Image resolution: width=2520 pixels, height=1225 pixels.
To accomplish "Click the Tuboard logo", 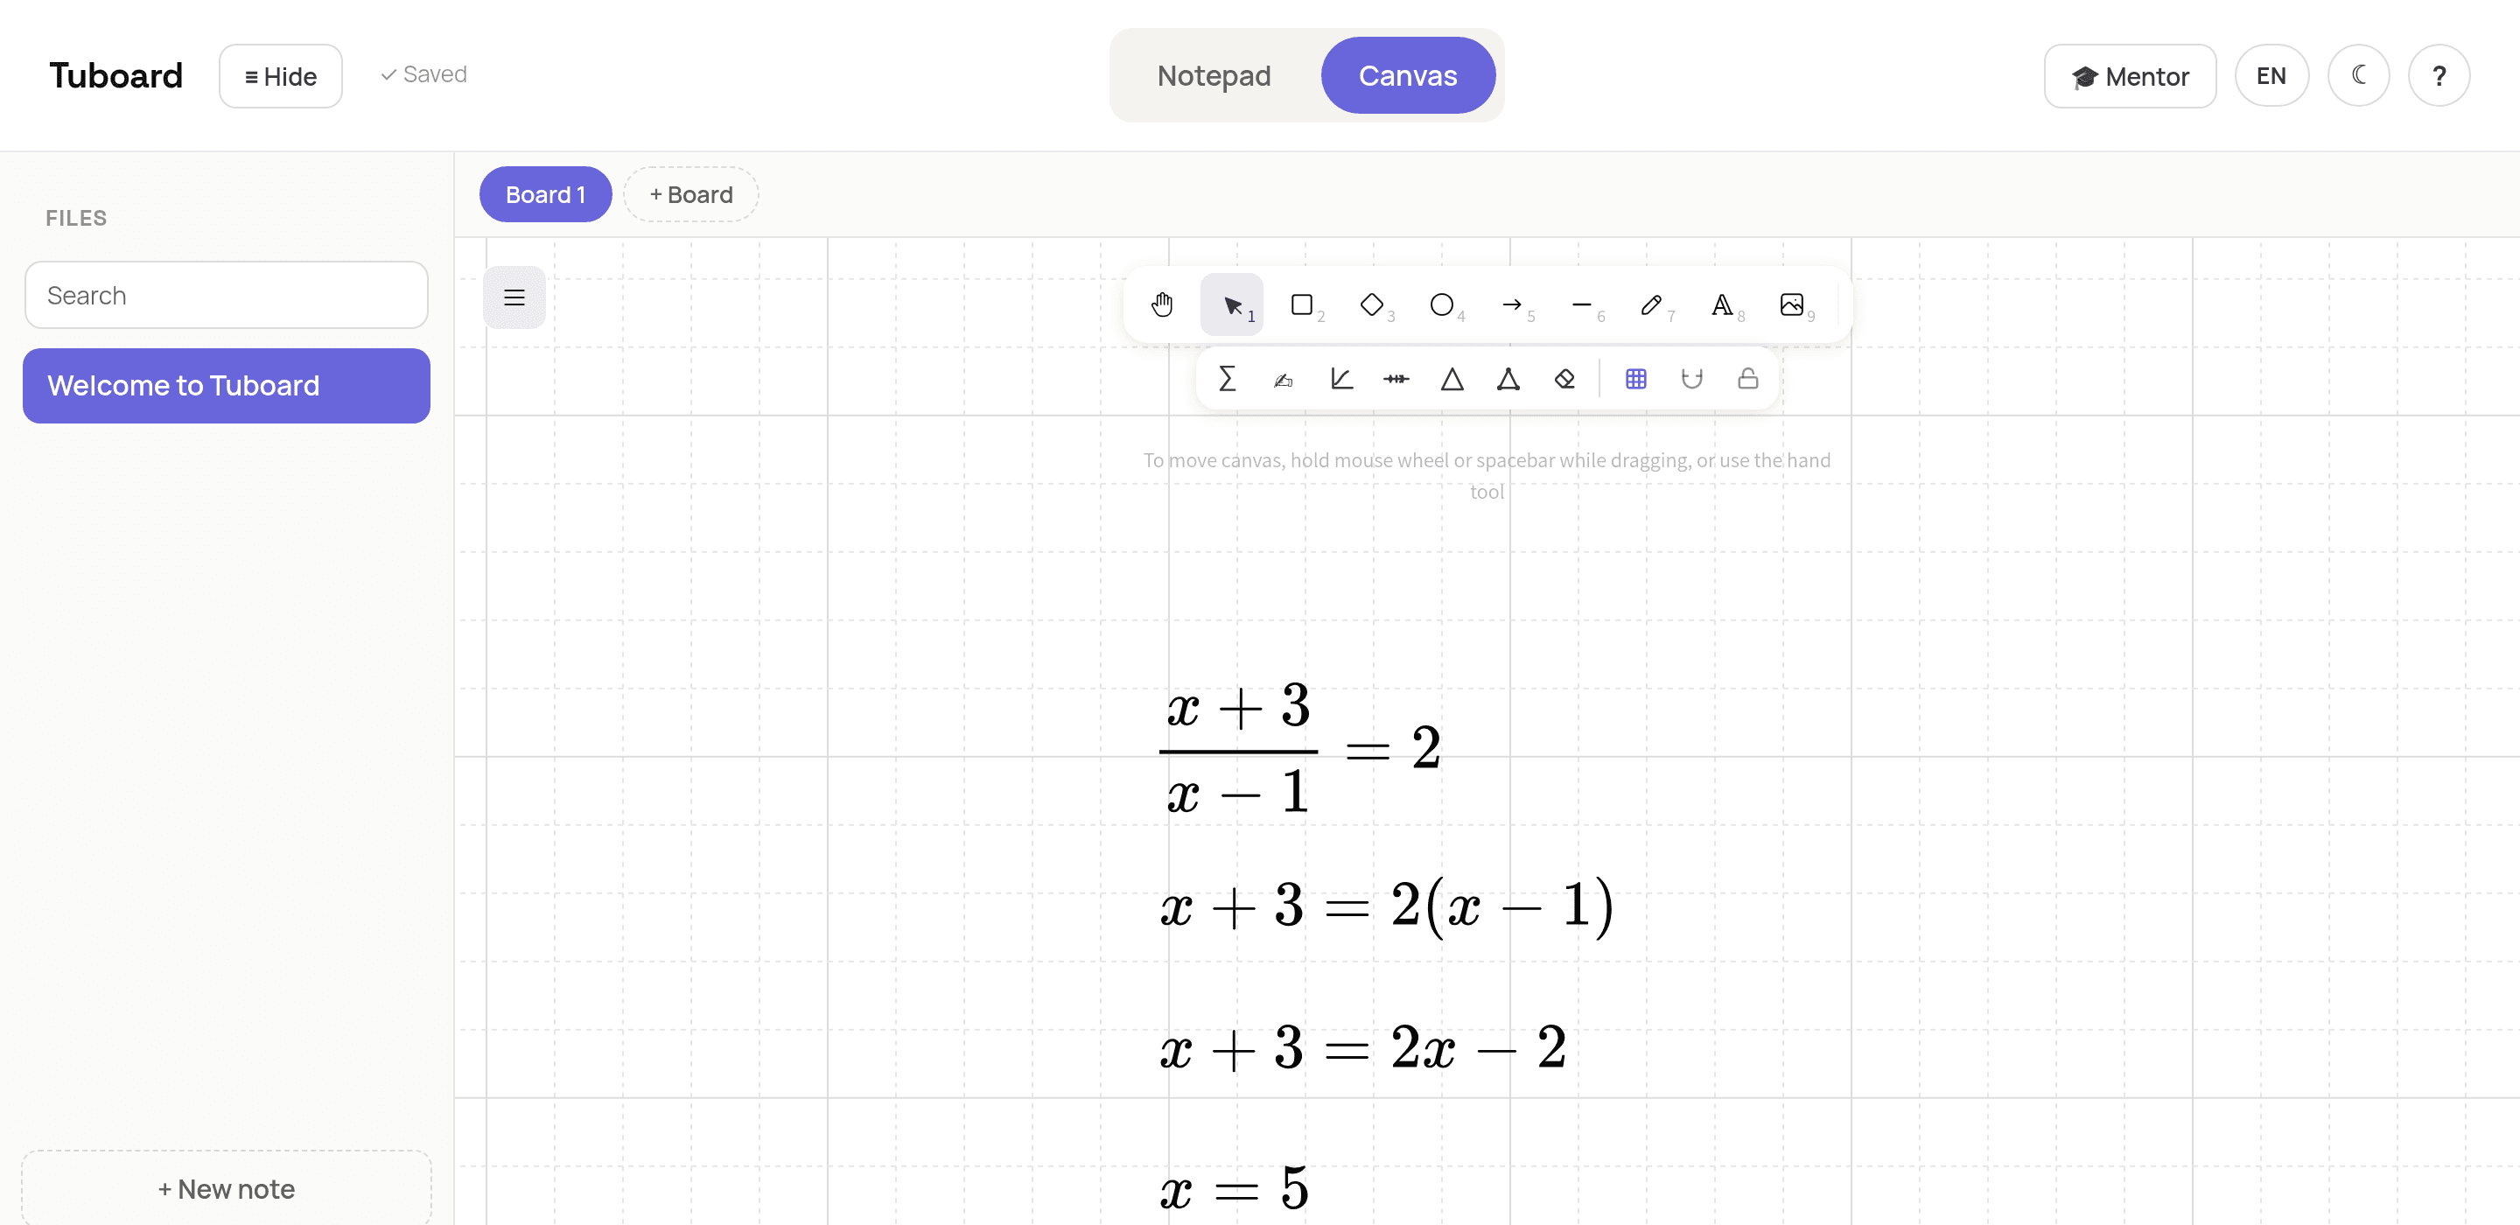I will tap(115, 75).
